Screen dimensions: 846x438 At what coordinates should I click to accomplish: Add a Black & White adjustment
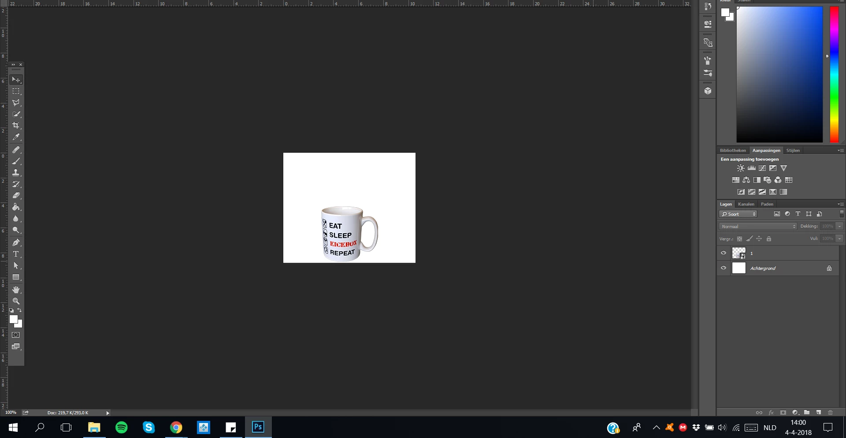757,180
